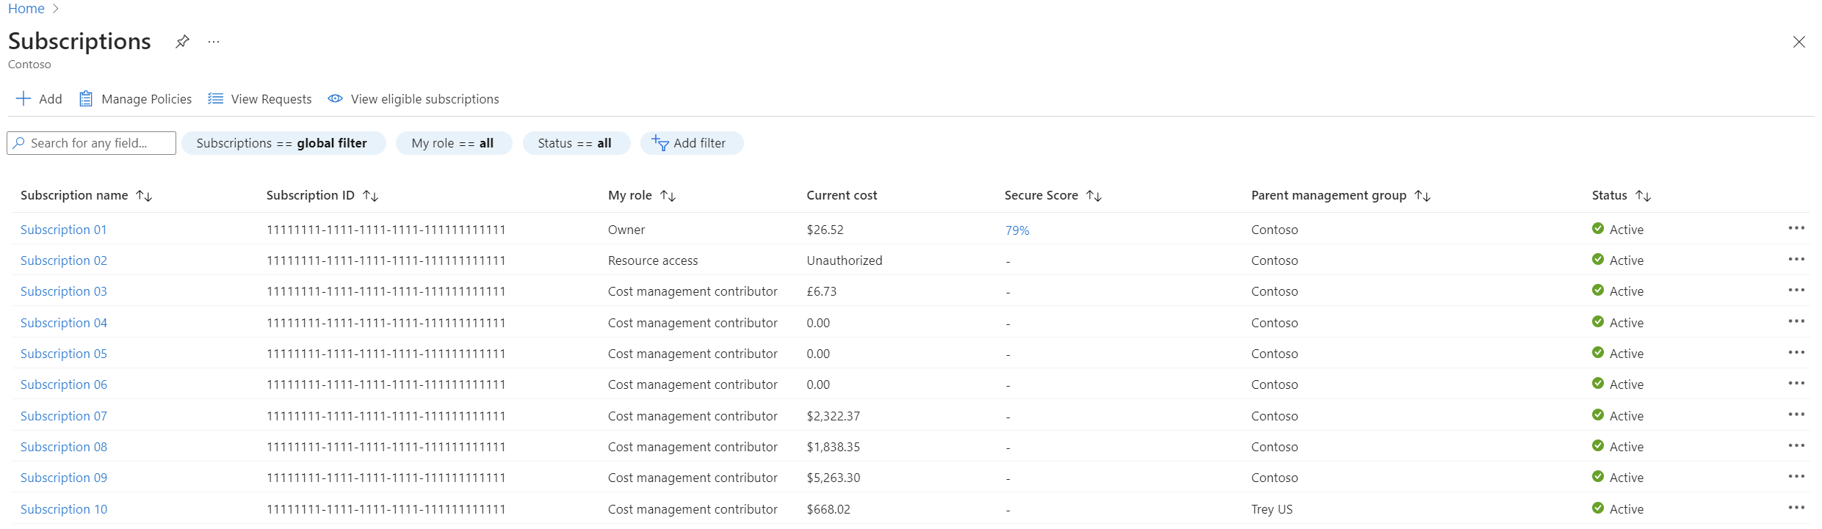Toggle sort order on Status column
1822x529 pixels.
click(x=1644, y=196)
